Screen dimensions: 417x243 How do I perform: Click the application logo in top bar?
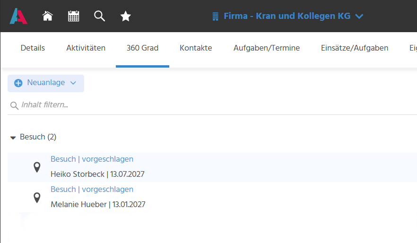coord(18,16)
